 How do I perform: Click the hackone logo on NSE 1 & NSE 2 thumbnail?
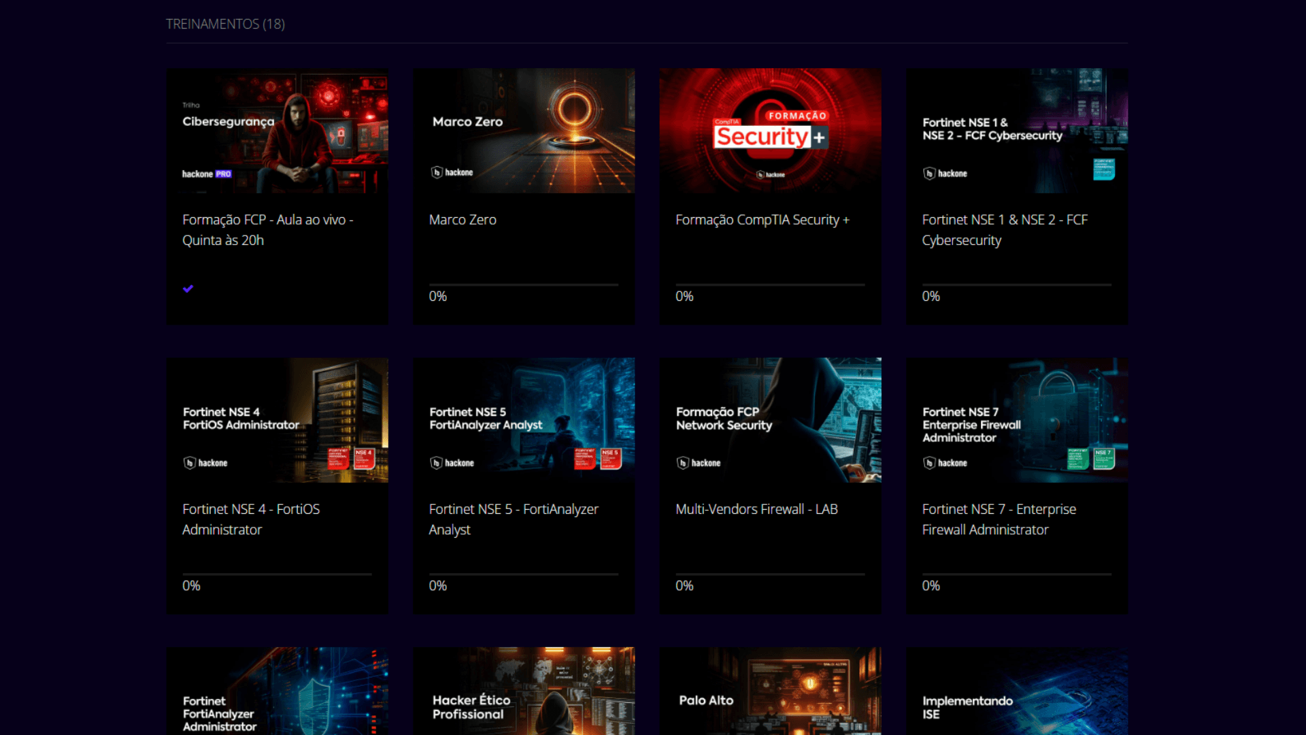pyautogui.click(x=945, y=174)
